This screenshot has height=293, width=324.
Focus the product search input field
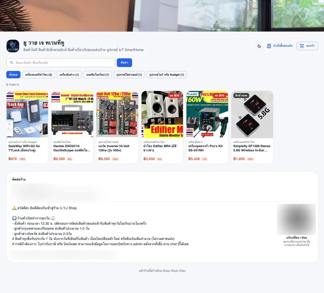61,63
